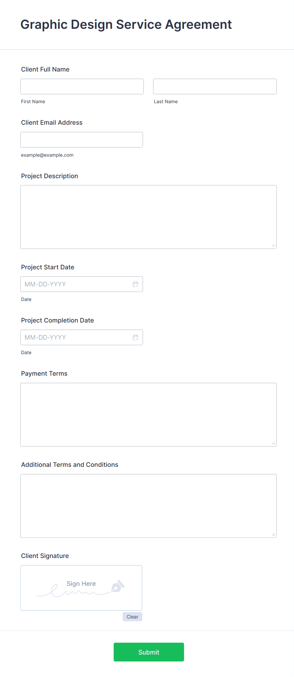This screenshot has height=677, width=294.
Task: Submit the service agreement form
Action: click(149, 652)
